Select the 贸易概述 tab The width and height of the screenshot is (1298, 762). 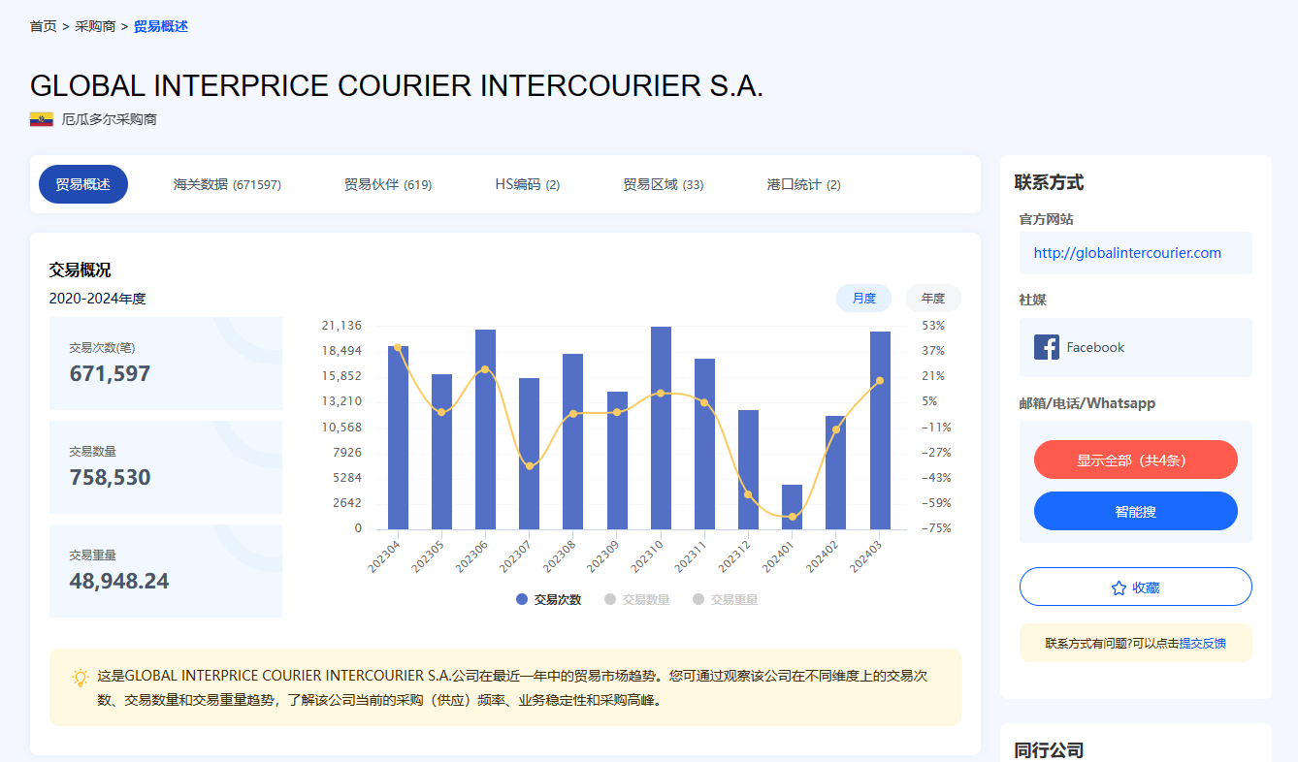[83, 184]
